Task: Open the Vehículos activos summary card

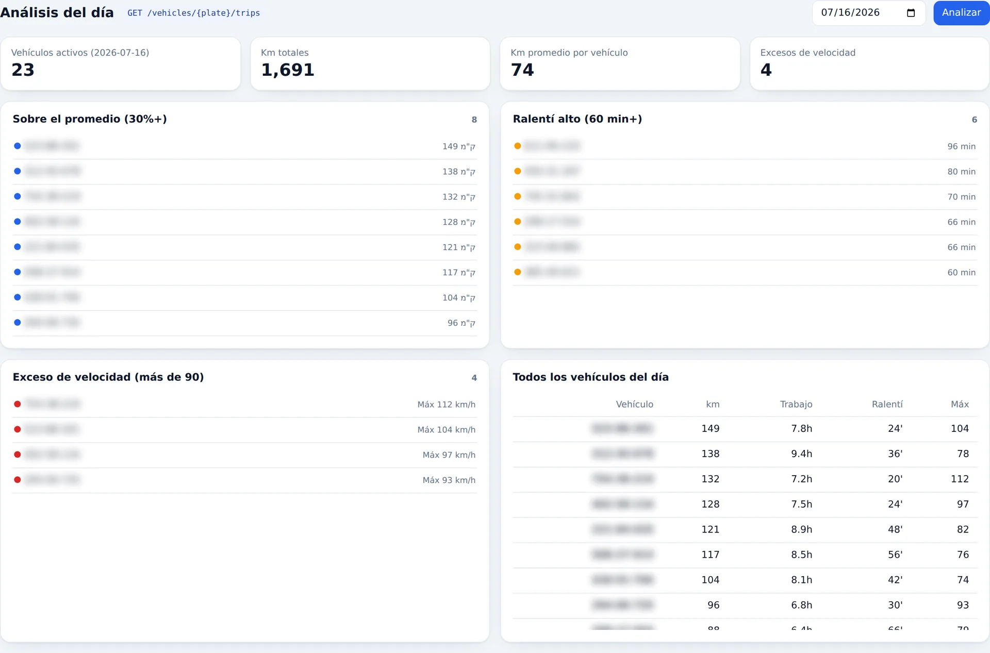Action: tap(121, 63)
